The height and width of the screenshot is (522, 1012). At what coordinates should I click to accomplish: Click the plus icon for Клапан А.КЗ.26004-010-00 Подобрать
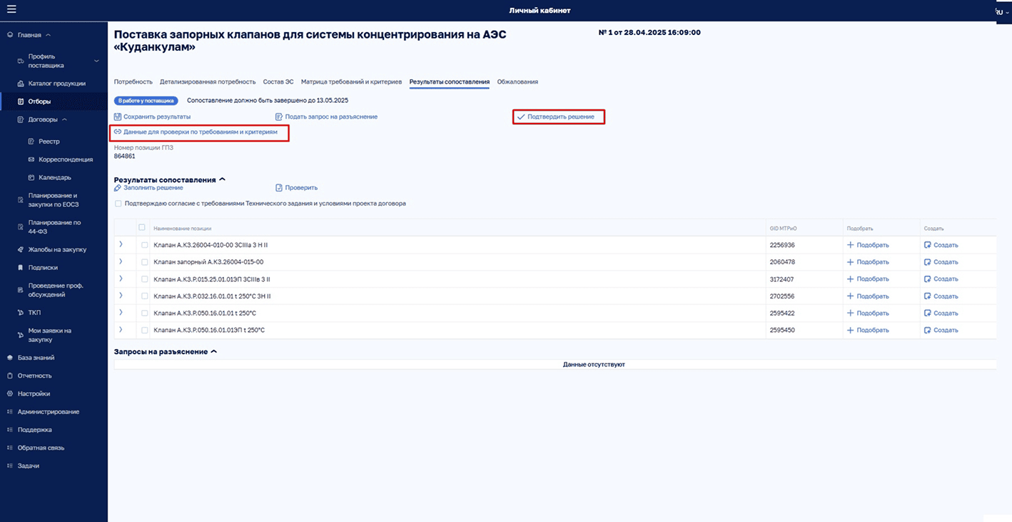851,245
